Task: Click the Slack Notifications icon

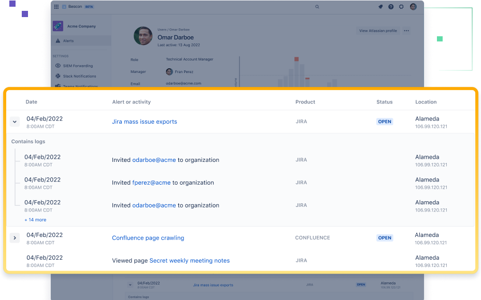Action: (58, 76)
